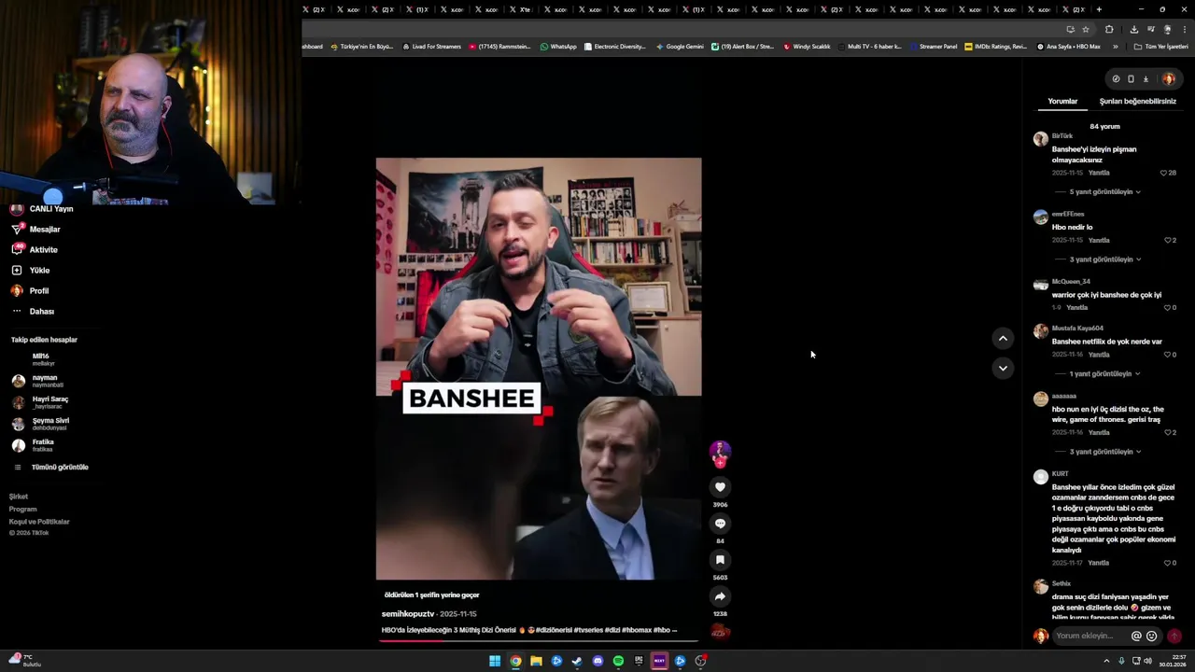1195x672 pixels.
Task: Click the download app icon in the top-right pill
Action: pyautogui.click(x=1146, y=79)
